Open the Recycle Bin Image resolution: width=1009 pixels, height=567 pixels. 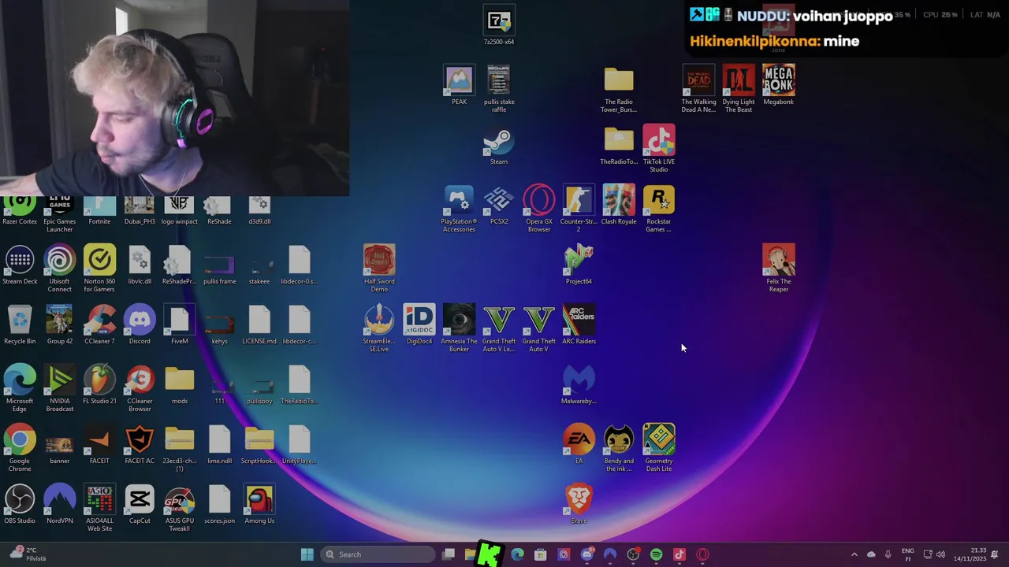pyautogui.click(x=20, y=324)
